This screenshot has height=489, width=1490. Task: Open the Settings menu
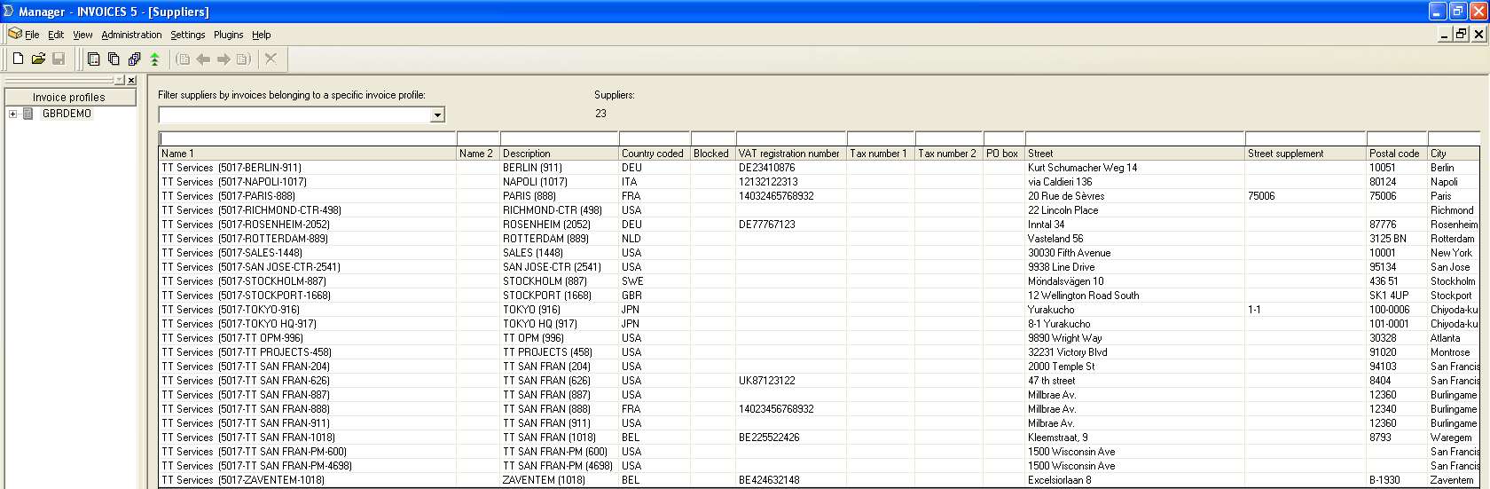[187, 35]
